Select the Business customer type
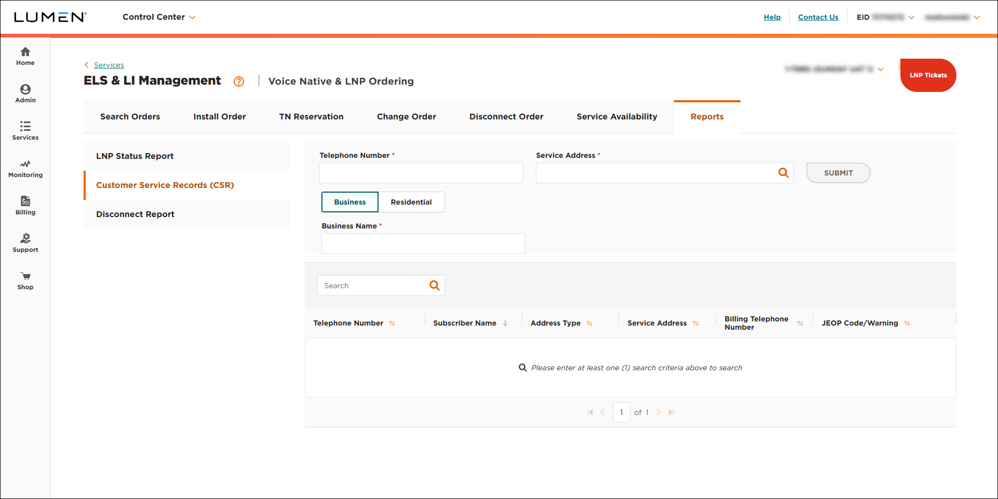 tap(350, 202)
